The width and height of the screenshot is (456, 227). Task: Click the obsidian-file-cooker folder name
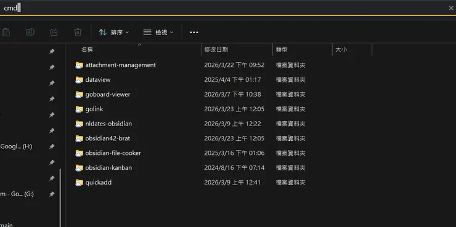[113, 153]
